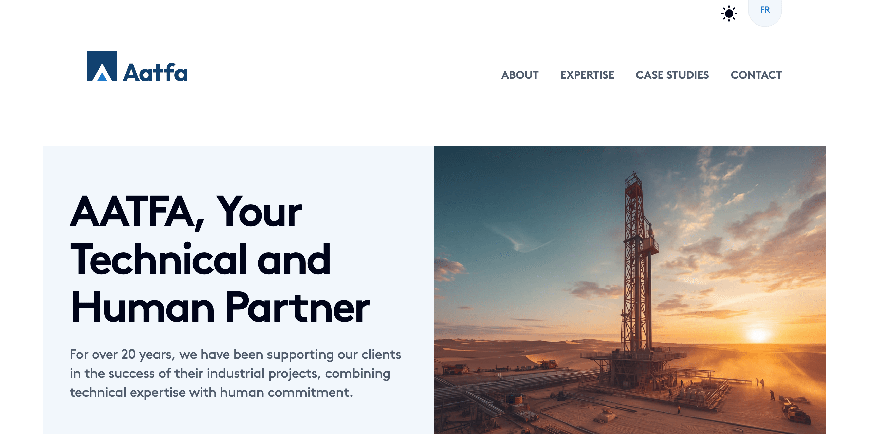Select CONTACT in the navigation
The height and width of the screenshot is (434, 869).
click(x=756, y=75)
